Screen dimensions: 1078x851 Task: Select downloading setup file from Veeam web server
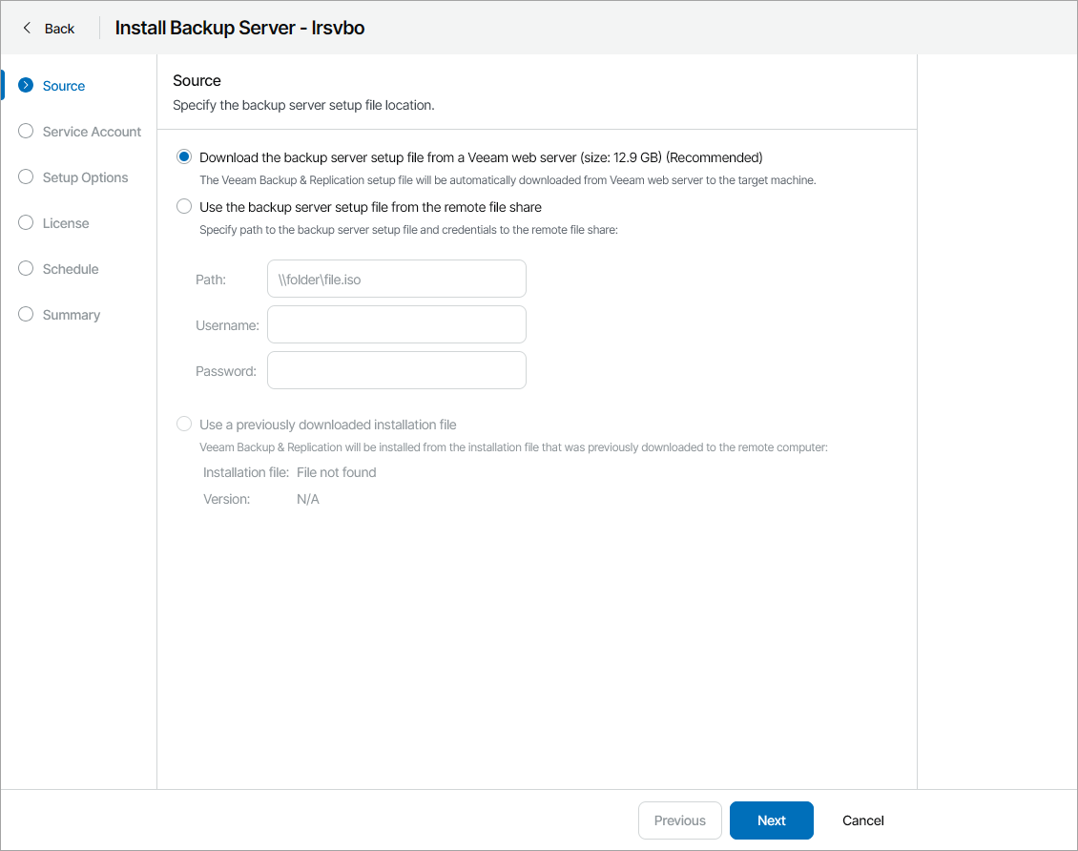(x=183, y=156)
